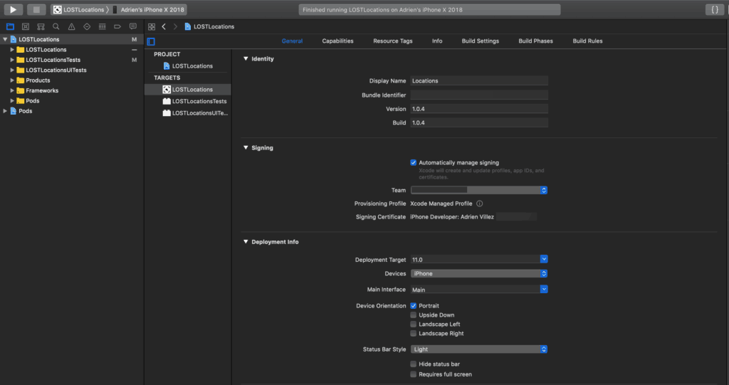
Task: Uncheck Automatically manage signing
Action: point(414,163)
